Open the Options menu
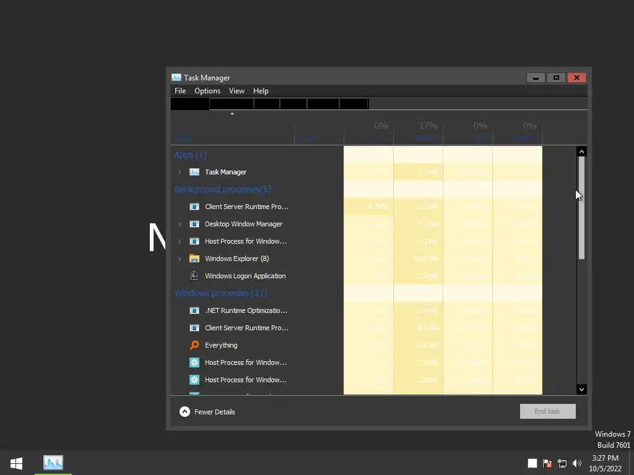Viewport: 634px width, 475px height. (x=207, y=91)
